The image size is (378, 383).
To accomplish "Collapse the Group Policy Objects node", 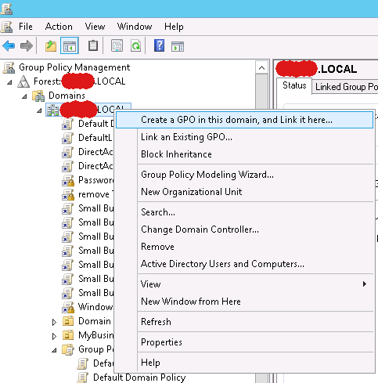I will [54, 350].
